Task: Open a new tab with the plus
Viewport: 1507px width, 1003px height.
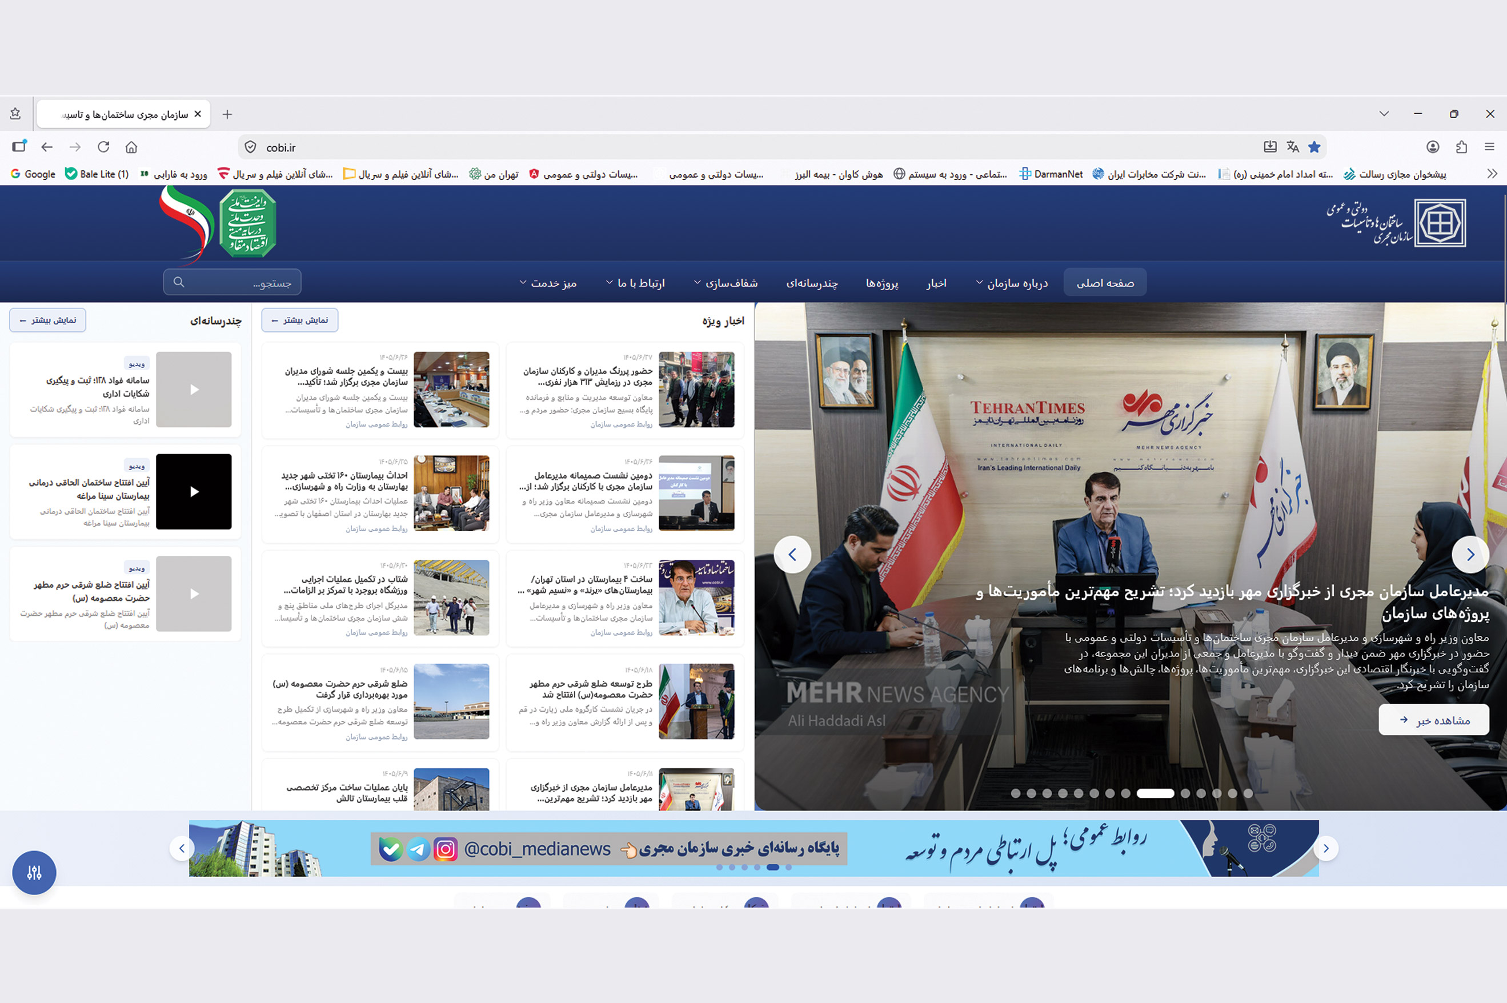Action: point(227,114)
